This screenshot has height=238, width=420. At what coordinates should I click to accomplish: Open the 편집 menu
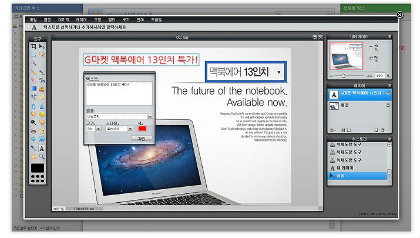(x=48, y=20)
